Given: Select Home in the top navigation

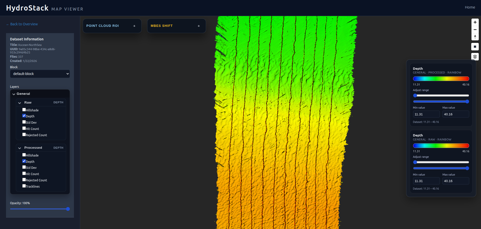Looking at the screenshot, I should [470, 7].
